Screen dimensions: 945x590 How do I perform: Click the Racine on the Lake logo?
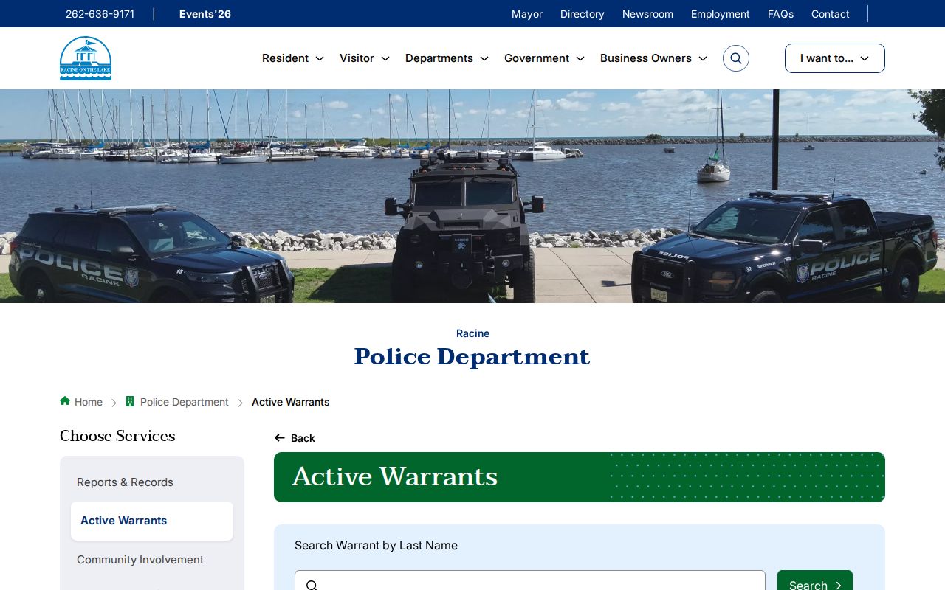click(x=86, y=58)
